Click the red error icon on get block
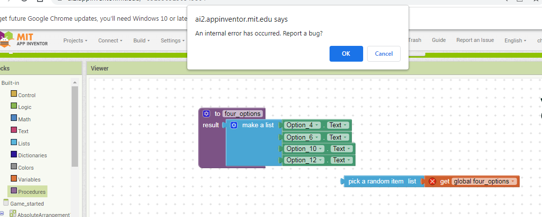The height and width of the screenshot is (217, 542). point(432,181)
